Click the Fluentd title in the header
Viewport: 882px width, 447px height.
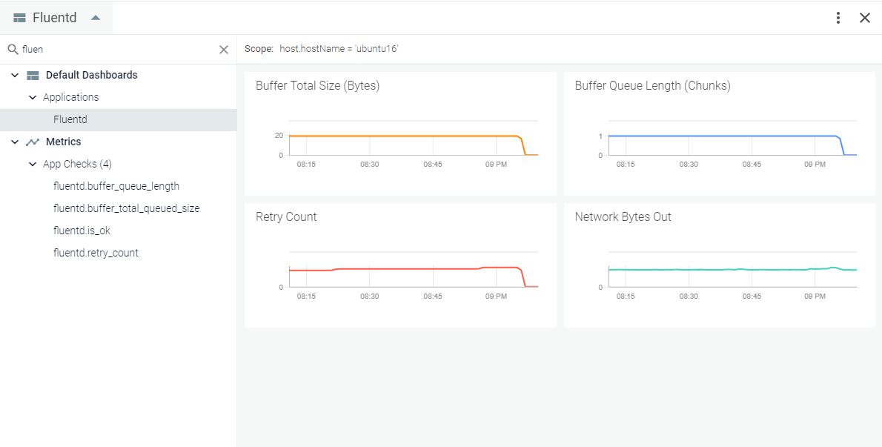55,18
